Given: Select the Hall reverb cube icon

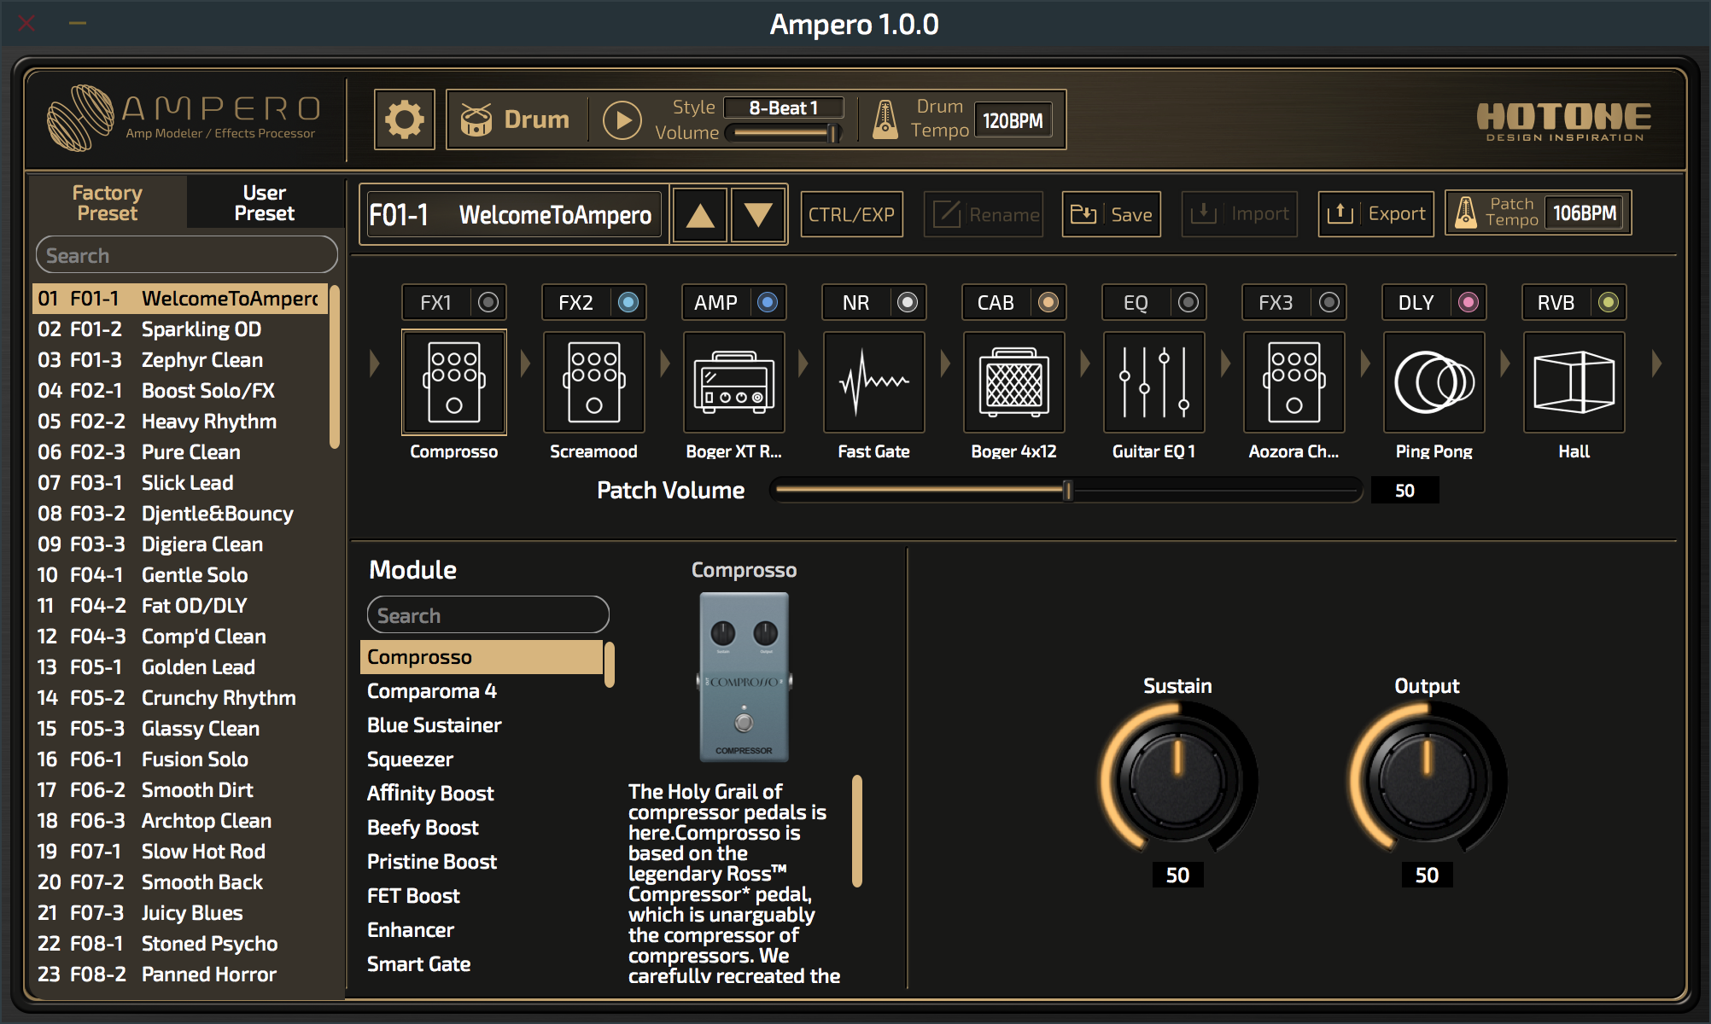Looking at the screenshot, I should (1574, 383).
